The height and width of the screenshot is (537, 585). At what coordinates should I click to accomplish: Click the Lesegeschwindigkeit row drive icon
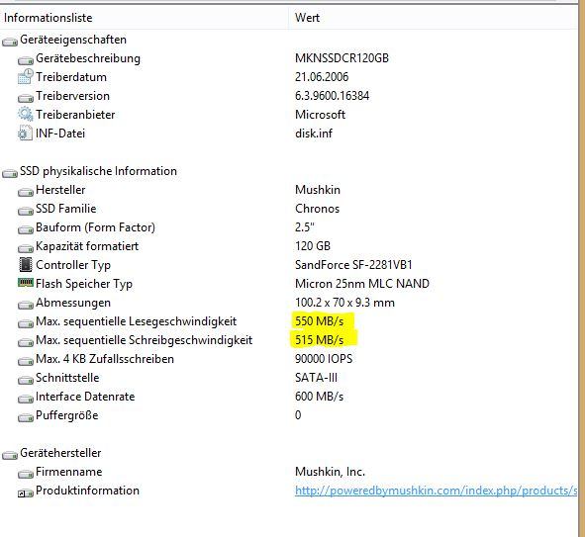26,323
